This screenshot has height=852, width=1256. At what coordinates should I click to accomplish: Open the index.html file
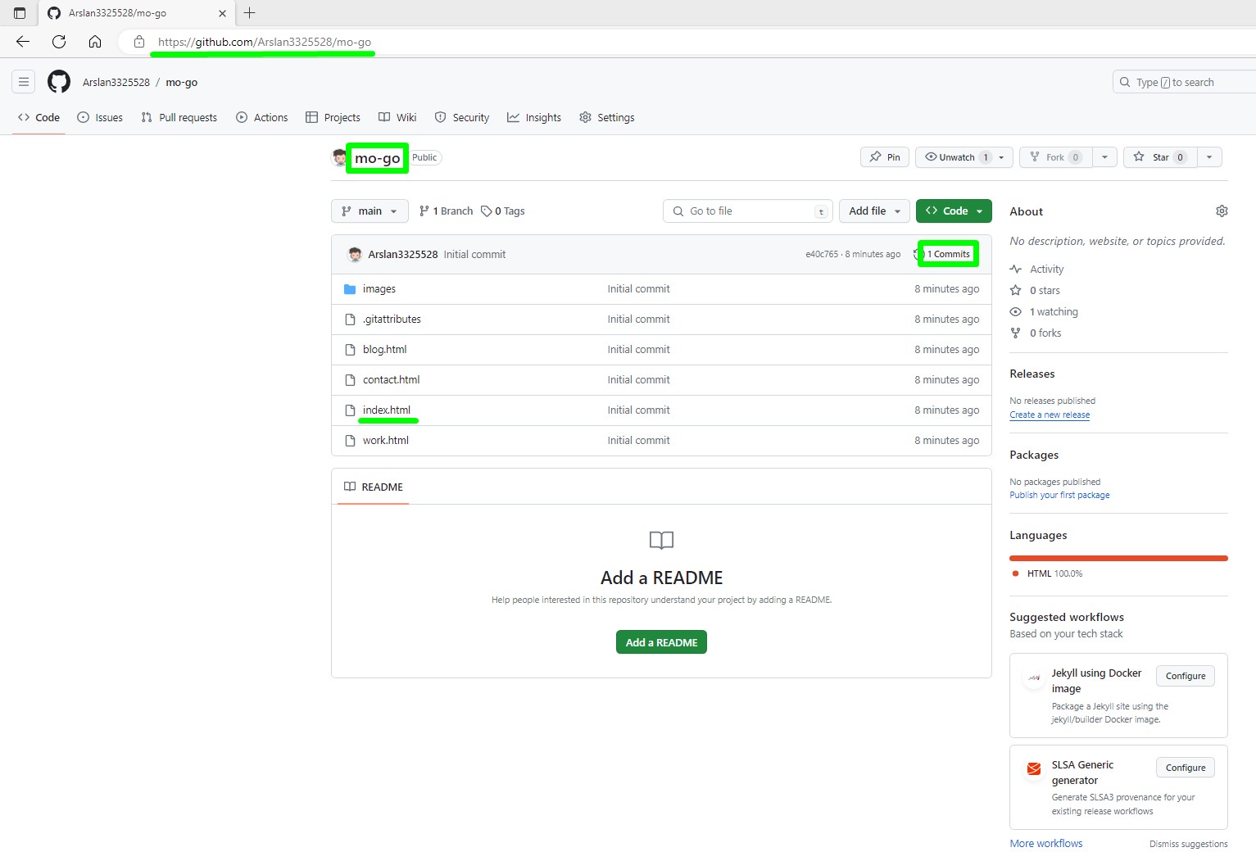pos(387,410)
